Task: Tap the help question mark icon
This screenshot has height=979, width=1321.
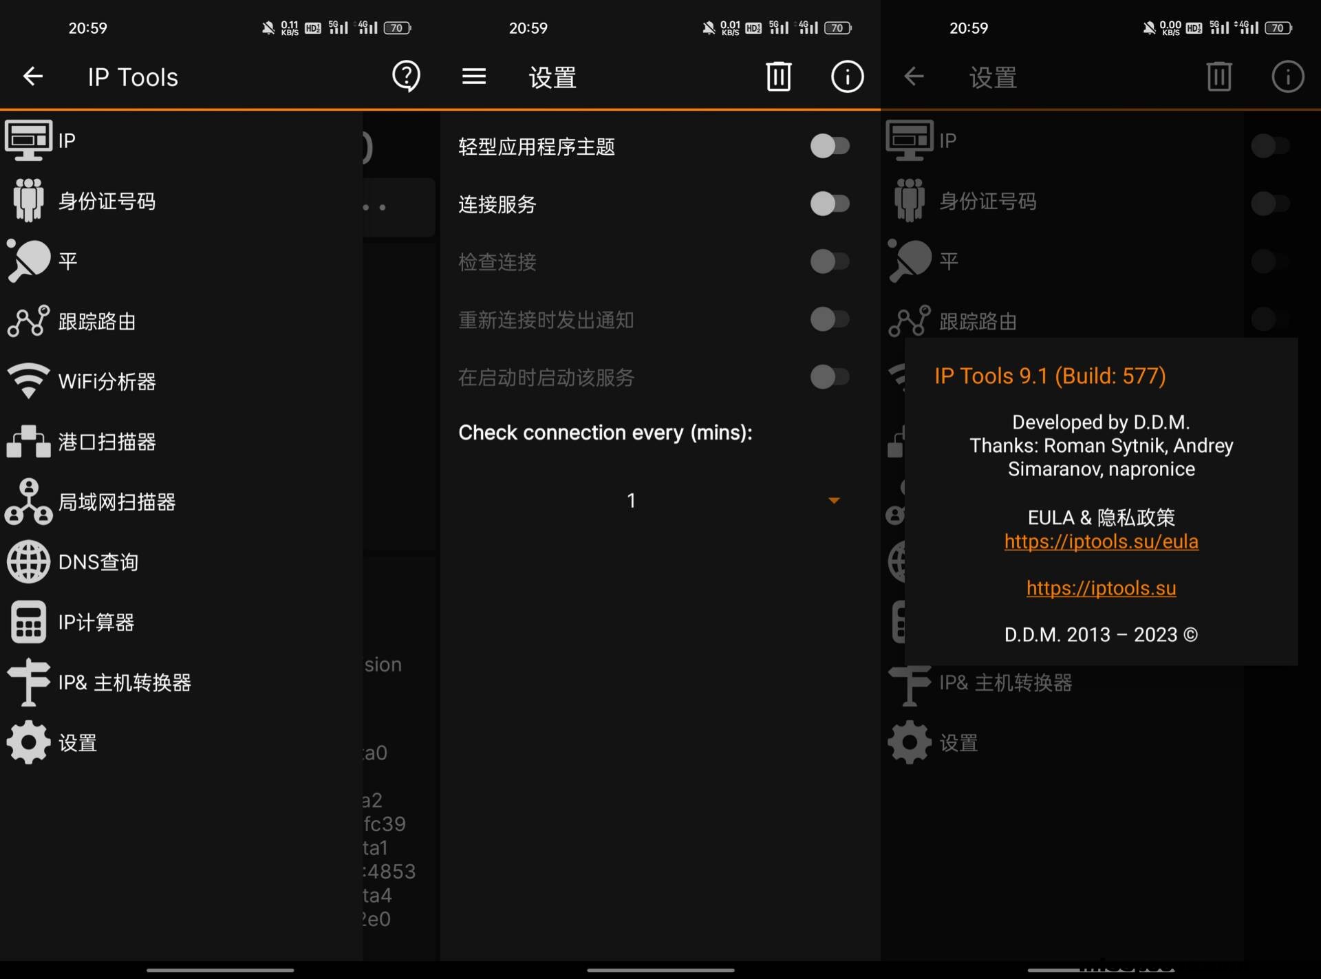Action: point(406,76)
